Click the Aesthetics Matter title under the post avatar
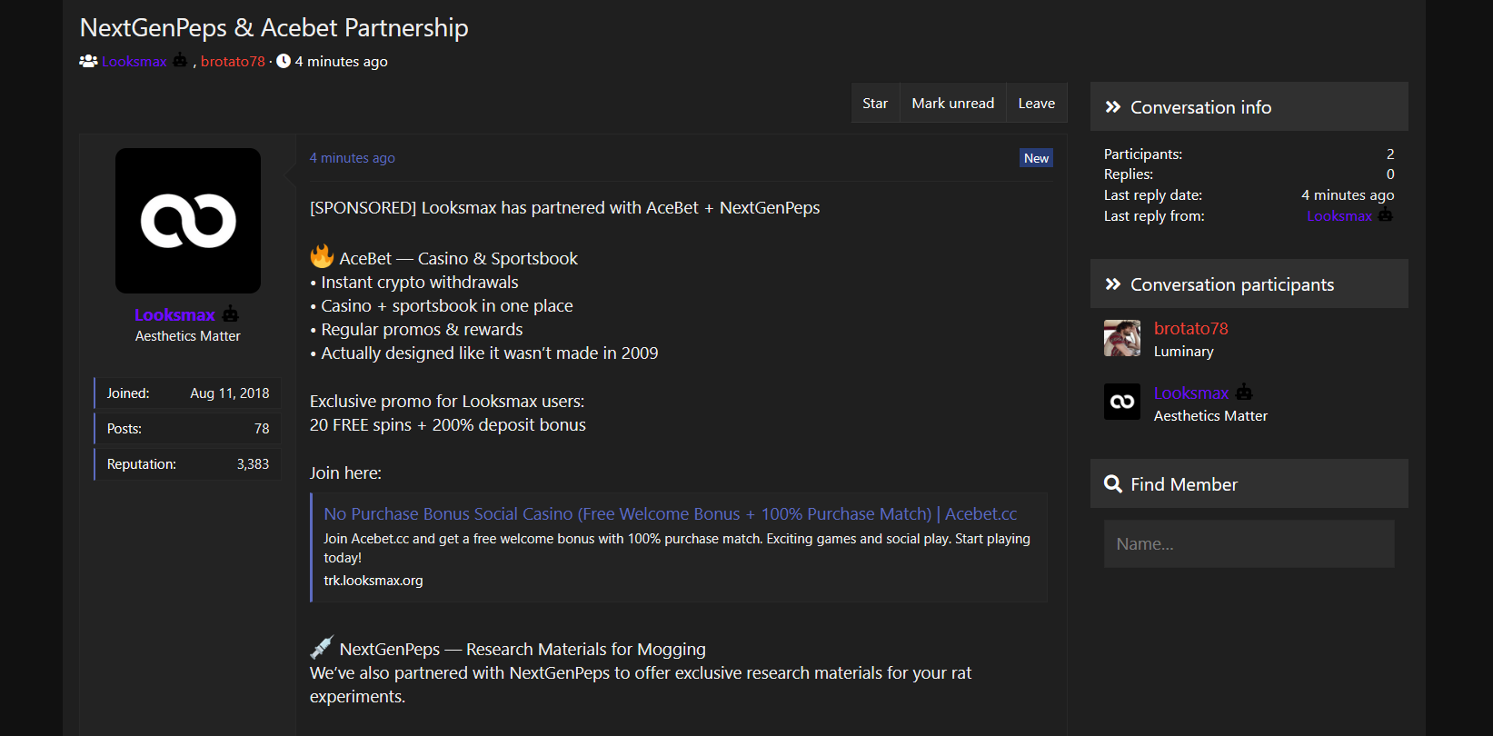This screenshot has width=1493, height=736. click(x=188, y=336)
